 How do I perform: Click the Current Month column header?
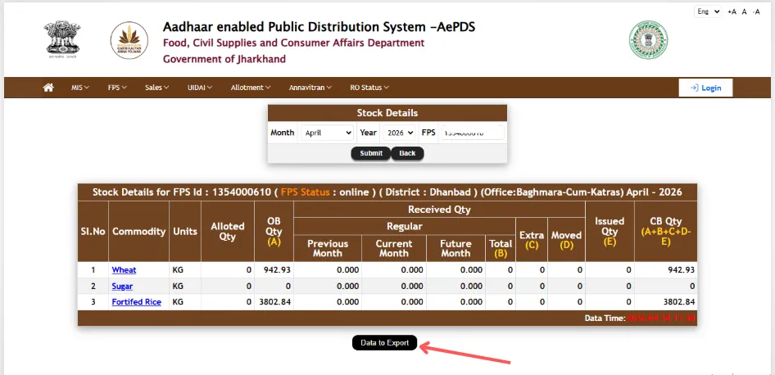pos(394,248)
